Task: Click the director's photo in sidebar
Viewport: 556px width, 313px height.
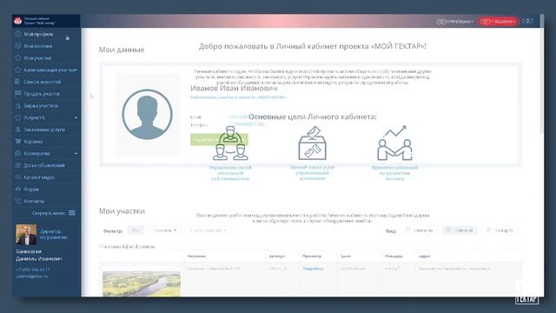Action: (x=26, y=234)
